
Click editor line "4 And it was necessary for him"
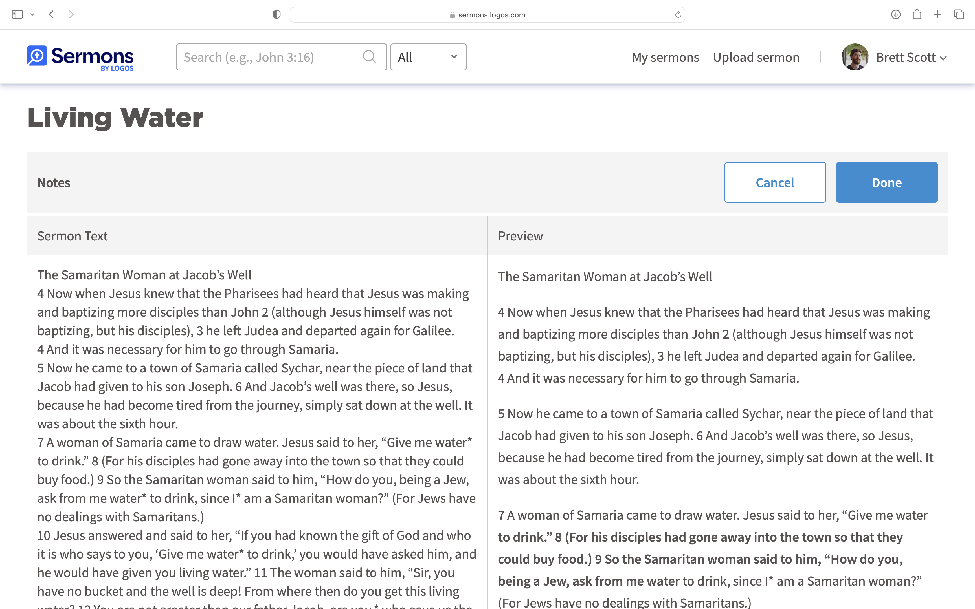[x=188, y=350]
